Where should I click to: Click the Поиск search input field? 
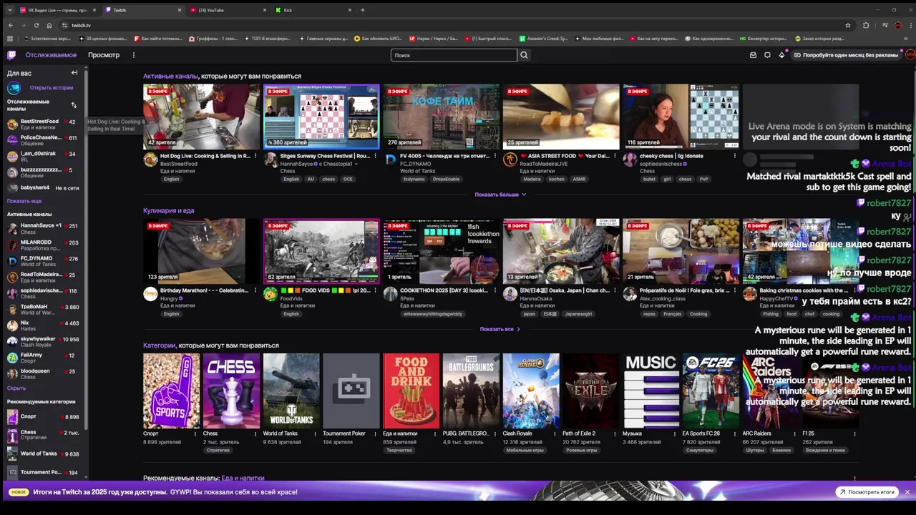coord(454,55)
